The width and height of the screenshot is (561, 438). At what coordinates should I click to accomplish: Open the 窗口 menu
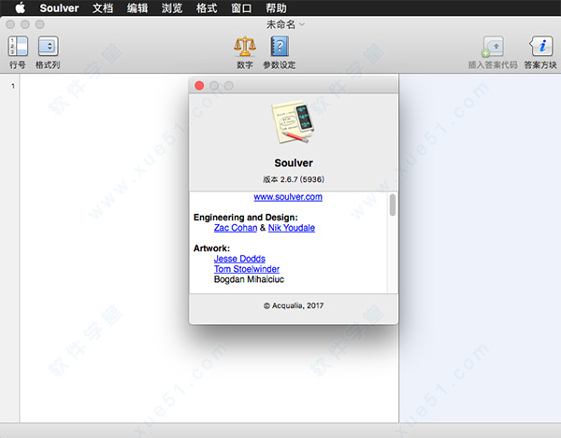click(x=241, y=7)
